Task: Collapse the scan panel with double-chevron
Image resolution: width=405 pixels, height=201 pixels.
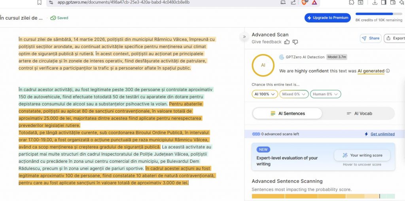Action: coord(244,36)
